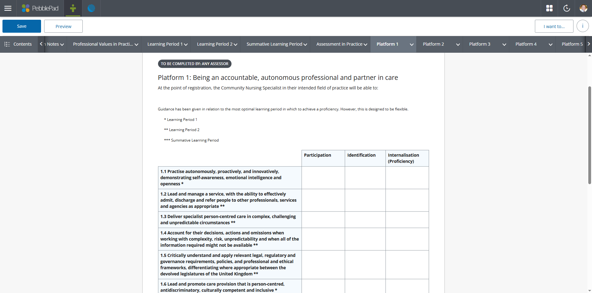592x293 pixels.
Task: Click the vertical page scrollbar thumb
Action: point(590,135)
